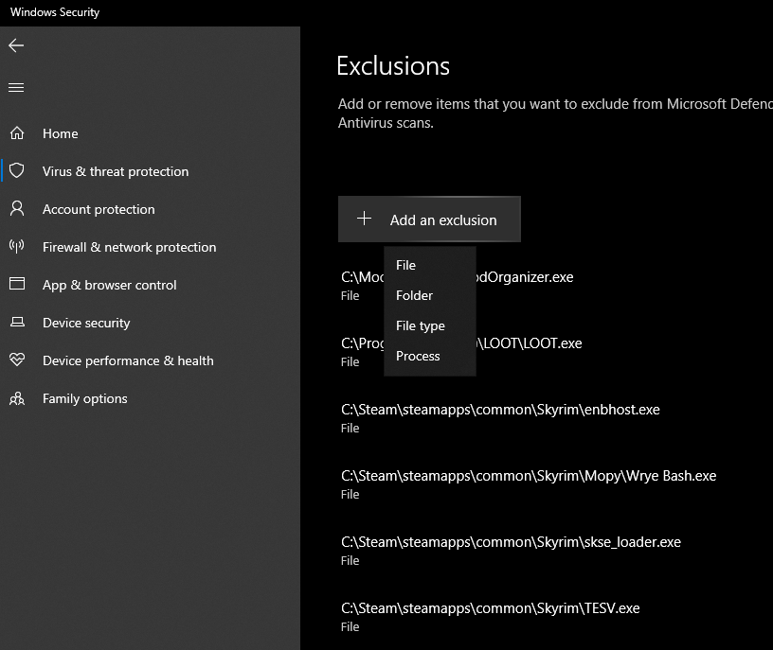This screenshot has width=773, height=650.
Task: Select the enbhost.exe exclusion entry
Action: coord(500,418)
